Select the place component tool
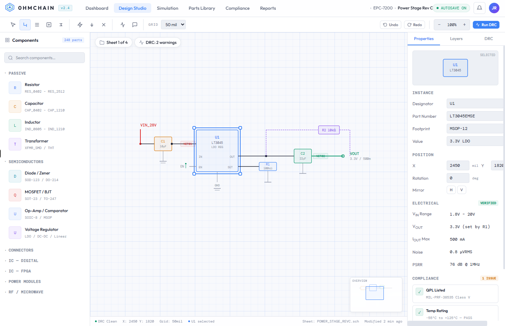The height and width of the screenshot is (326, 505). click(x=49, y=25)
